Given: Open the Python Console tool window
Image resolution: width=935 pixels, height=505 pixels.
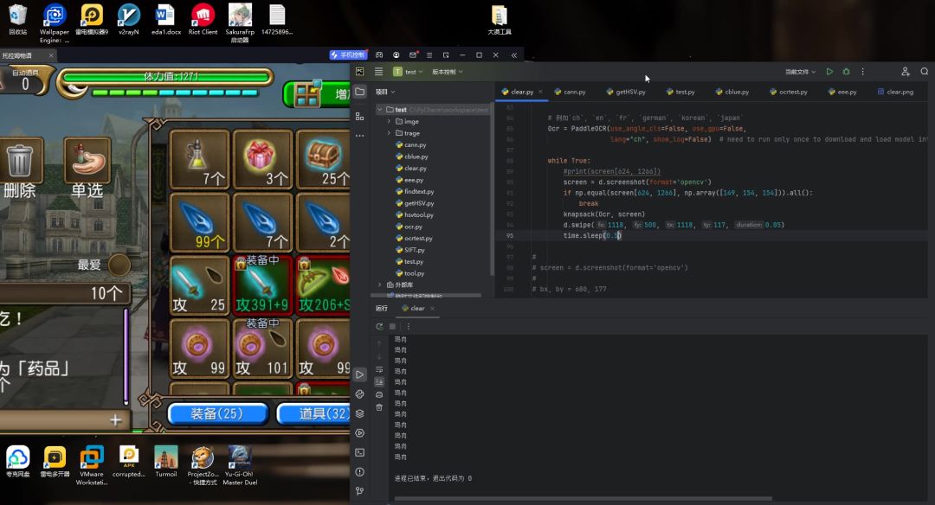Looking at the screenshot, I should click(x=359, y=394).
